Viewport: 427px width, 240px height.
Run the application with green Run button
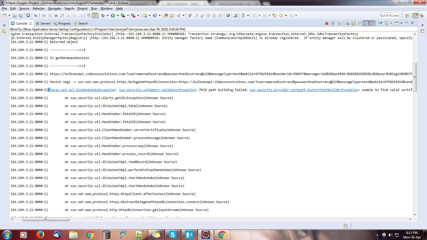(113, 15)
